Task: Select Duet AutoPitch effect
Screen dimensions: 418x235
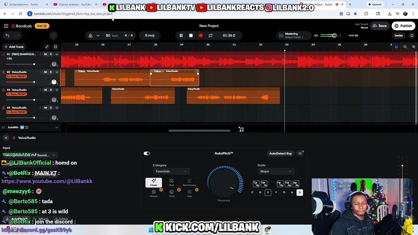Action: 171,182
